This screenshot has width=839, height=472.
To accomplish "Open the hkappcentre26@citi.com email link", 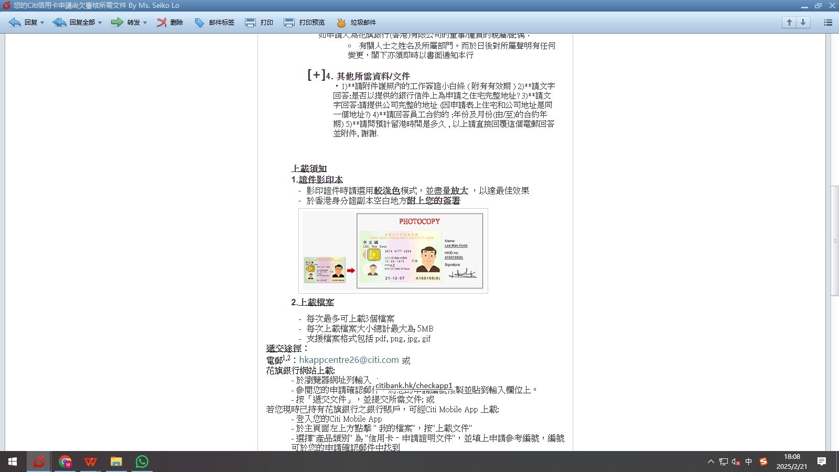I will click(349, 360).
